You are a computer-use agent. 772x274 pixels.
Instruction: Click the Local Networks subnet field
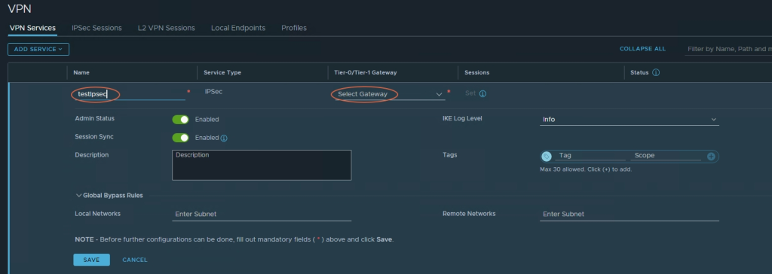click(x=262, y=215)
